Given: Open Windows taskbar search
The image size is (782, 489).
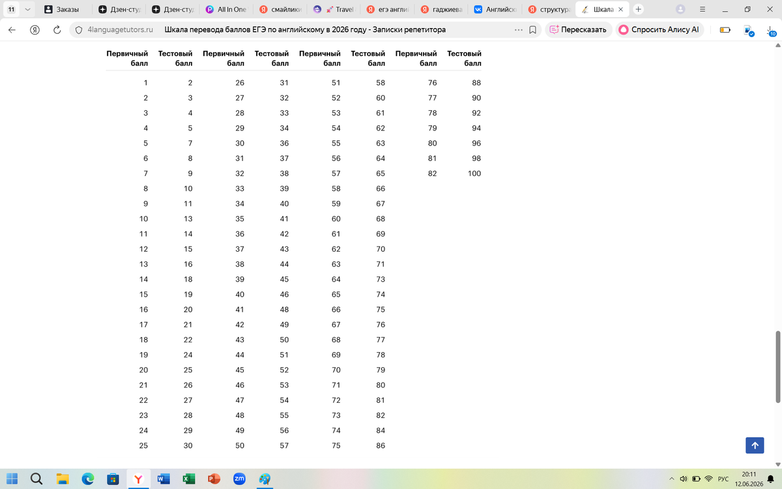Looking at the screenshot, I should (36, 479).
